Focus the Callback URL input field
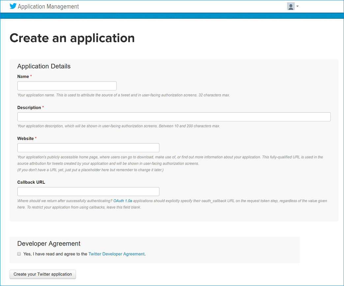The height and width of the screenshot is (286, 344). point(88,191)
